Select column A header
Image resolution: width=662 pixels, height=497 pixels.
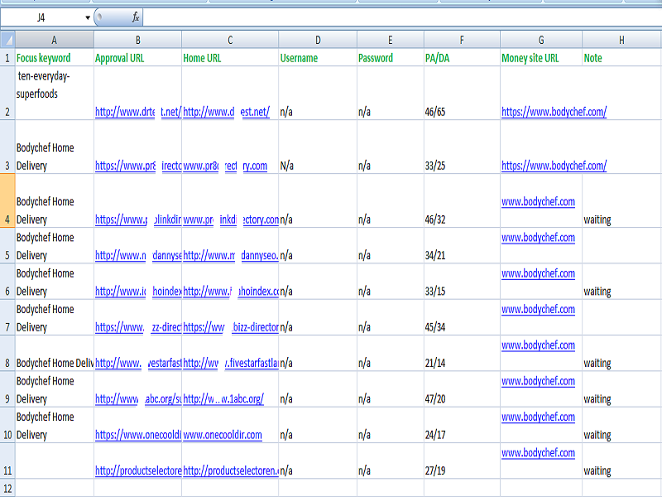point(54,38)
